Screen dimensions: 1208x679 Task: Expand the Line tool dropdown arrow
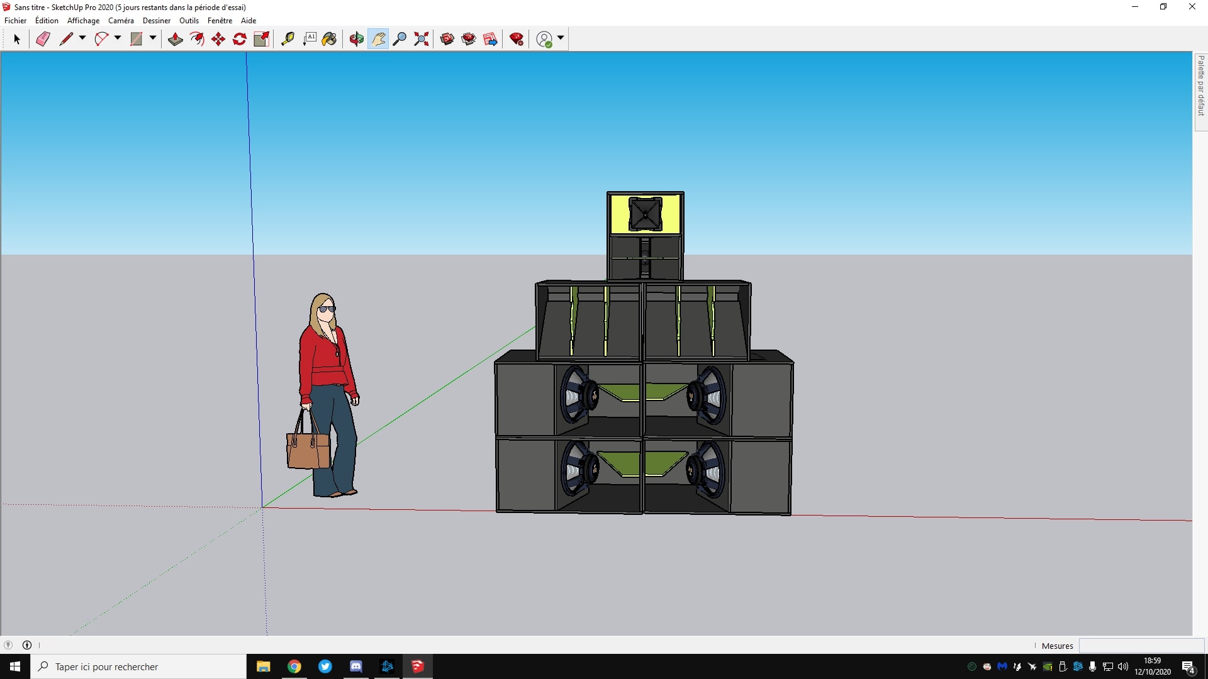pos(82,38)
